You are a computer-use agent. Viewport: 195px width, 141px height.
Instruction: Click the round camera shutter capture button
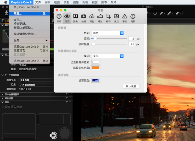65,133
